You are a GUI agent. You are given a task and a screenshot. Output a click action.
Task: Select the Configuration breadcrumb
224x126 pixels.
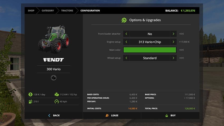click(x=90, y=11)
